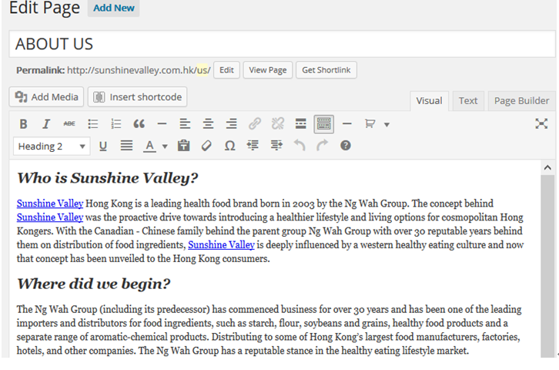This screenshot has width=559, height=370.
Task: Click the 'Who is Sunshine Valley?' heading
Action: coord(107,178)
